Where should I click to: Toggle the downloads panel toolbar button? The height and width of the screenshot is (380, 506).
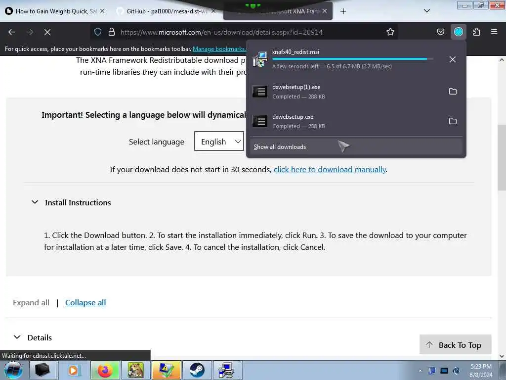click(x=458, y=32)
